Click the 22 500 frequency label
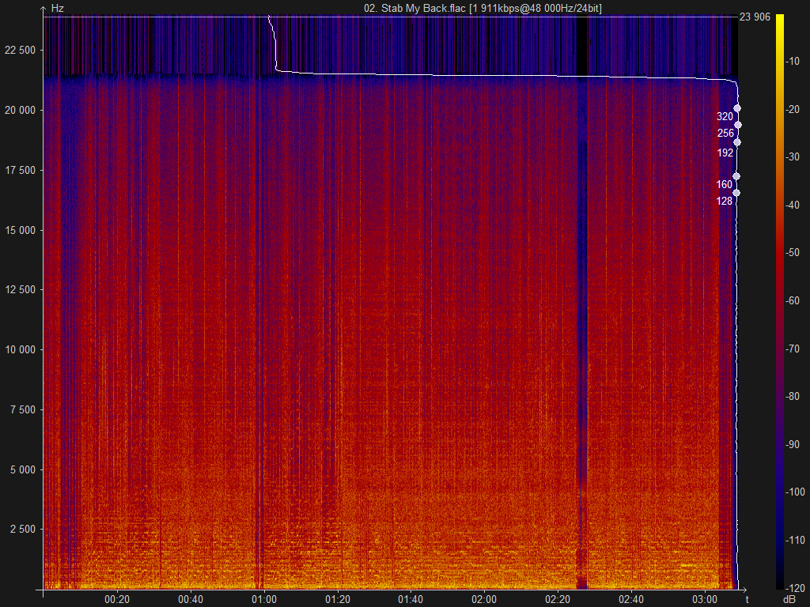810x607 pixels. pyautogui.click(x=20, y=50)
